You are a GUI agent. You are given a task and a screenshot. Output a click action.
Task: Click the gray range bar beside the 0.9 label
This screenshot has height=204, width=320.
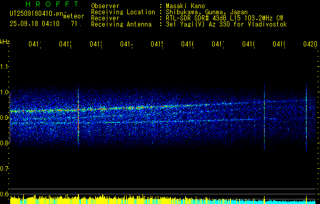(10, 118)
